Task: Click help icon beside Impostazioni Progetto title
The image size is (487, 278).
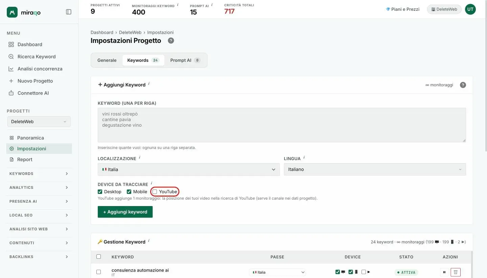Action: (171, 41)
